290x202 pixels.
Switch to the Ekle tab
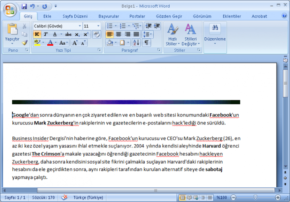[x=47, y=16]
